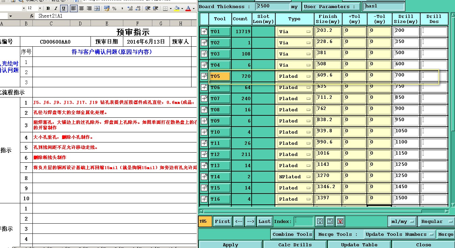Click the formula bar showing Sheet2!A1

coord(116,16)
